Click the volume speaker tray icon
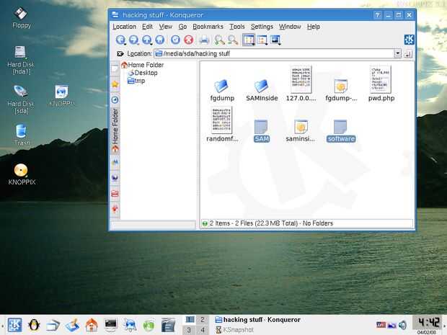Screen dimensions: 447x335 click(x=402, y=325)
